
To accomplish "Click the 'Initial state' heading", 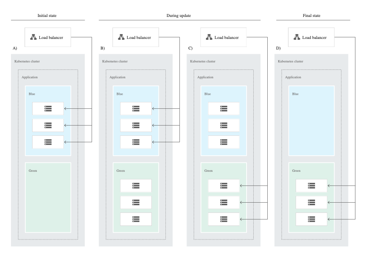I will [x=47, y=16].
